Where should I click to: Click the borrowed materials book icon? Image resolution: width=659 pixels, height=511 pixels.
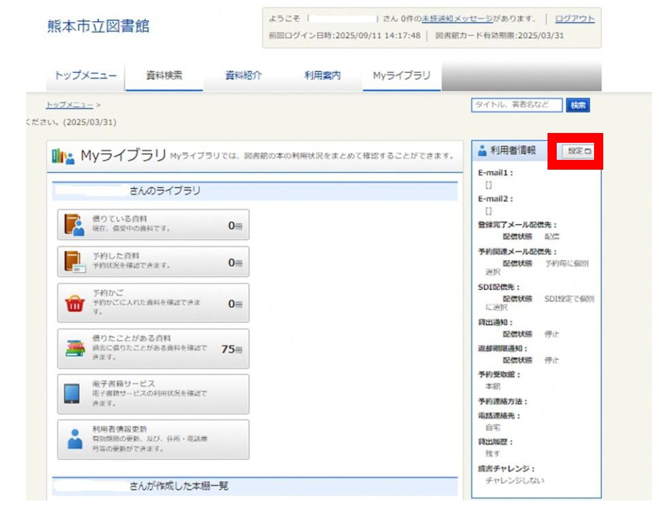[x=75, y=225]
